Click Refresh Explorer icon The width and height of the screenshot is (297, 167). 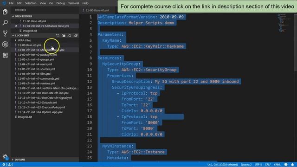click(x=70, y=35)
